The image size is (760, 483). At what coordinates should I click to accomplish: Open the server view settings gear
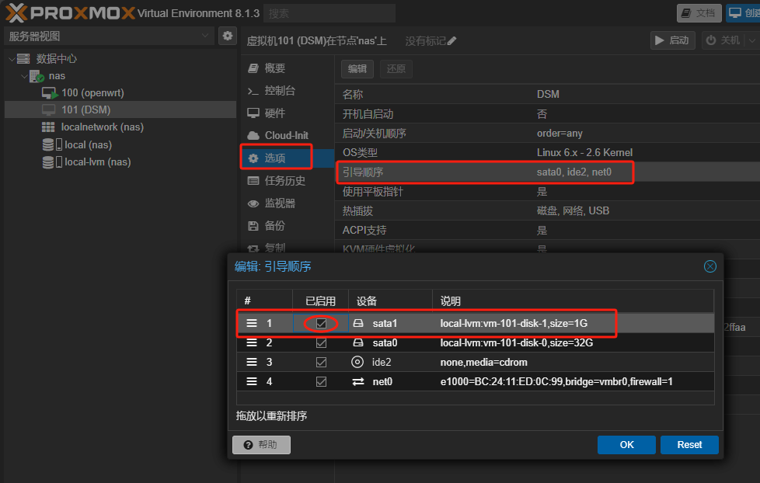(x=228, y=36)
